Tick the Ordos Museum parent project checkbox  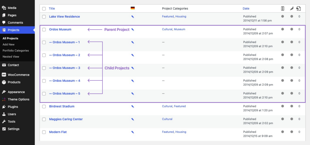click(x=44, y=30)
